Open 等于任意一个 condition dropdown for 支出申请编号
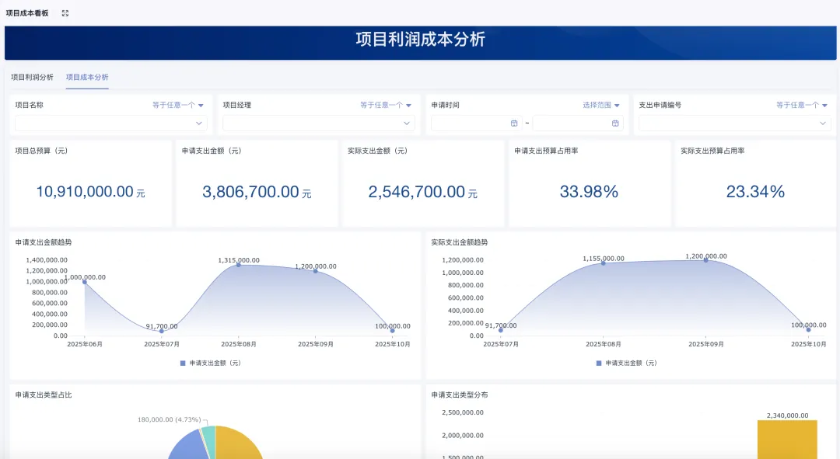This screenshot has width=840, height=459. point(802,105)
